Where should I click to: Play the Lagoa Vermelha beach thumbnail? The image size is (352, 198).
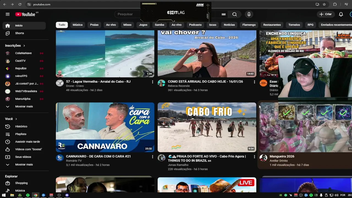click(x=105, y=54)
